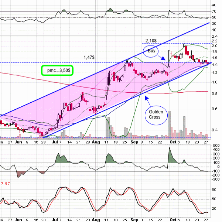
Task: Click the blue arrow beside the Buy bubble
Action: pos(163,58)
